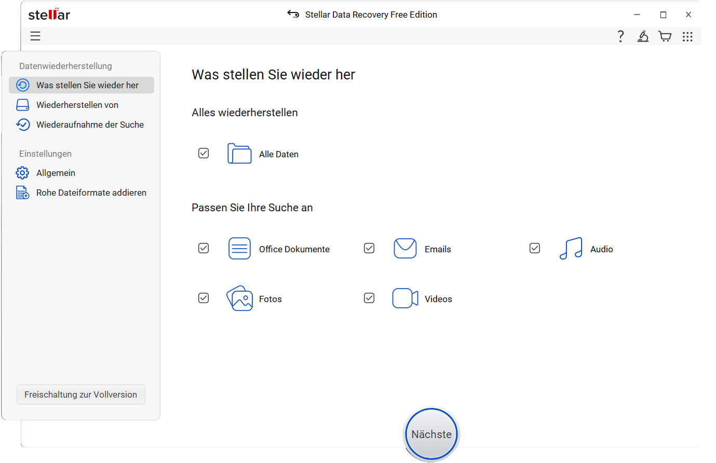Screen dimensions: 716x463
Task: Click the 'Emails' label
Action: (438, 249)
